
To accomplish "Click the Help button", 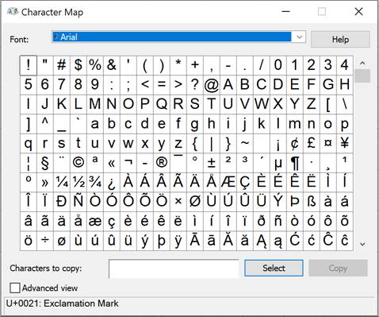I will coord(340,40).
